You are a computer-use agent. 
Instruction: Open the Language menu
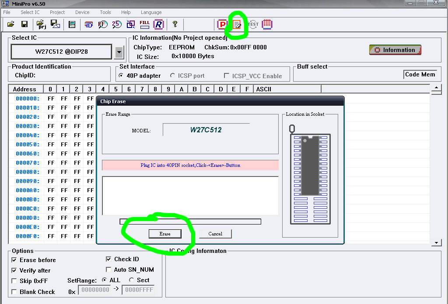(x=151, y=12)
